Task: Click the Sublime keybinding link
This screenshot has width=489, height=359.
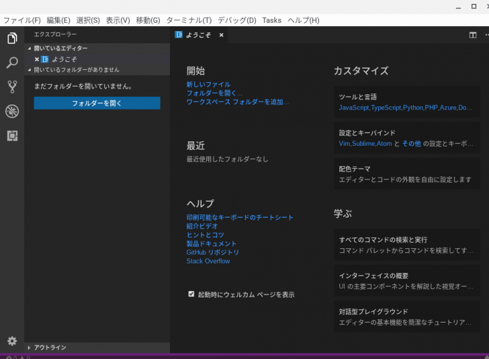Action: [x=364, y=143]
